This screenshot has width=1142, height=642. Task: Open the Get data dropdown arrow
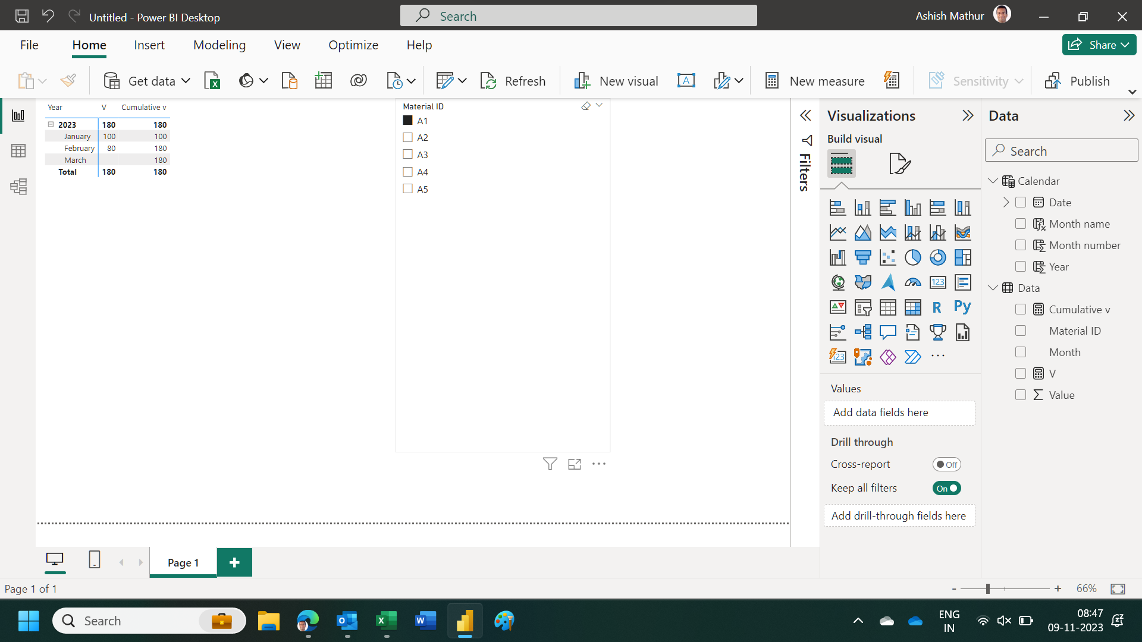point(186,81)
